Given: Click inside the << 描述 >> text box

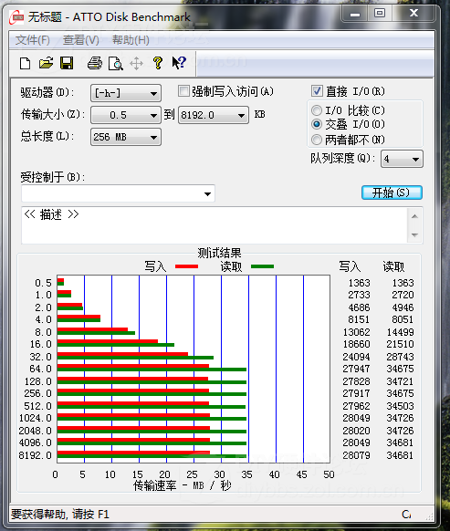Looking at the screenshot, I should pyautogui.click(x=215, y=224).
